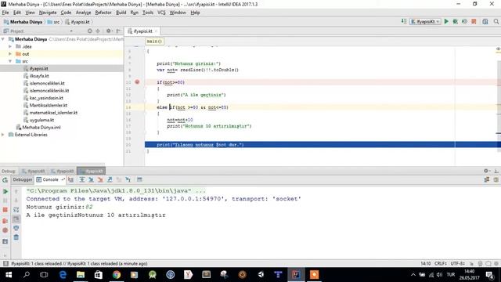Screen dimensions: 501x282
Task: Toggle the breakpoint on the if(not>=80) line
Action: (137, 82)
